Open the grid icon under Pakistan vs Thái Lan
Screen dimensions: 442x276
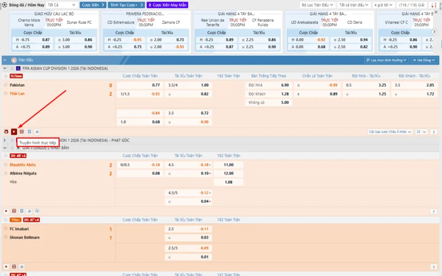(22, 131)
